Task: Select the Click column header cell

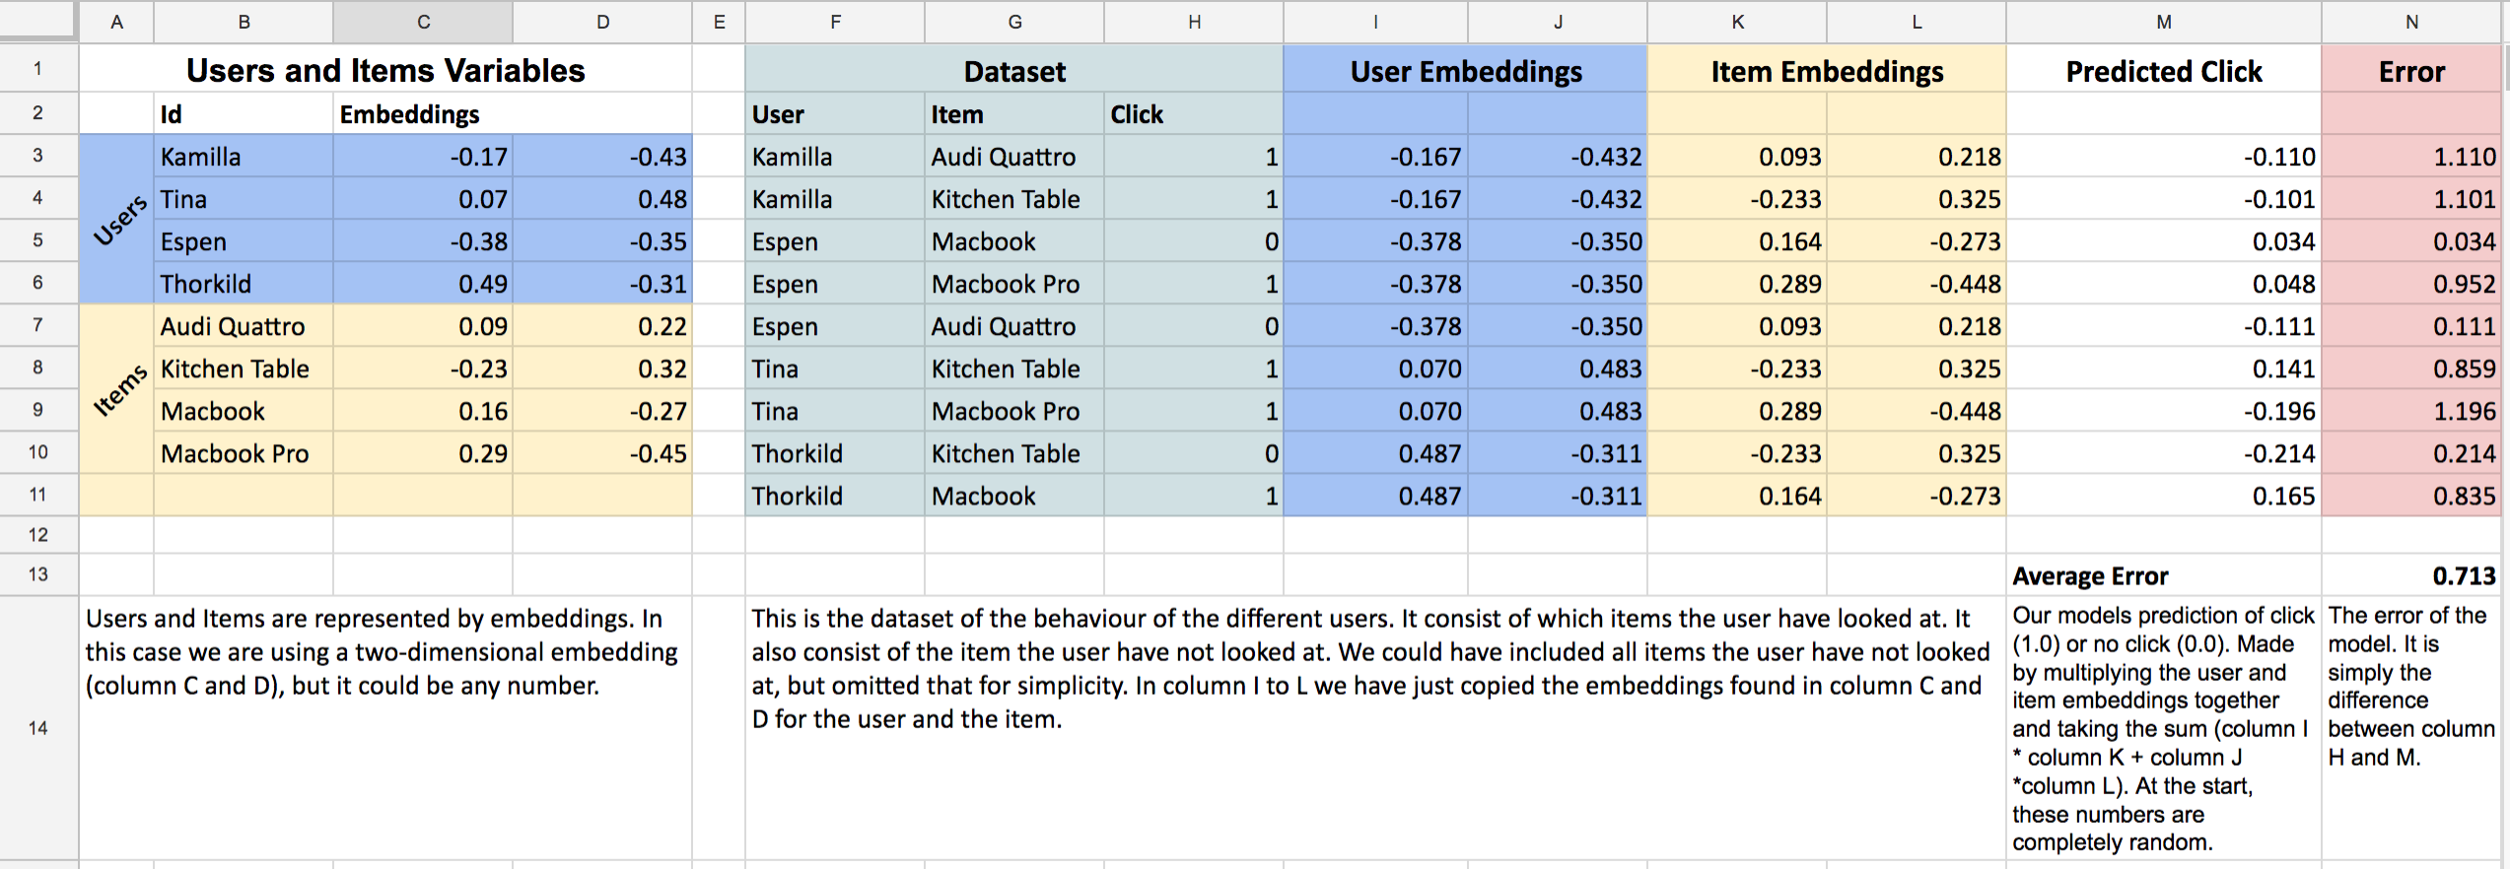Action: [x=1193, y=114]
